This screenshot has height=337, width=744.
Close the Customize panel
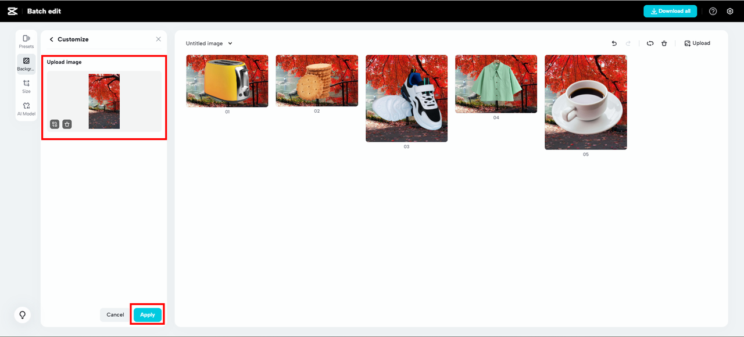pos(158,40)
